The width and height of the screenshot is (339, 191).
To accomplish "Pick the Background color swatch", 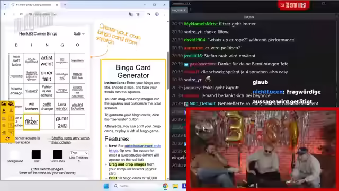I will 15,154.
